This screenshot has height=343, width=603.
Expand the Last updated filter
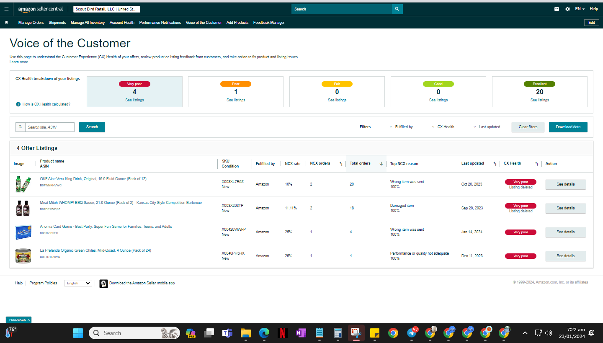[x=487, y=127]
